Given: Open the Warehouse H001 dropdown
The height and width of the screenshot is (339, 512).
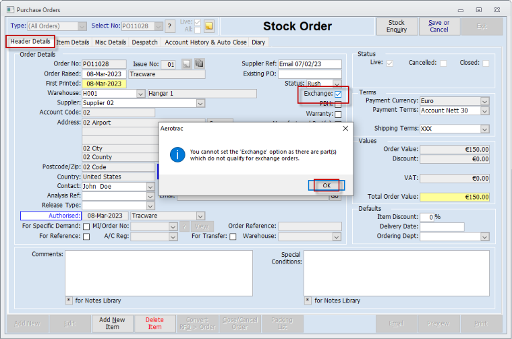Looking at the screenshot, I should coord(141,94).
